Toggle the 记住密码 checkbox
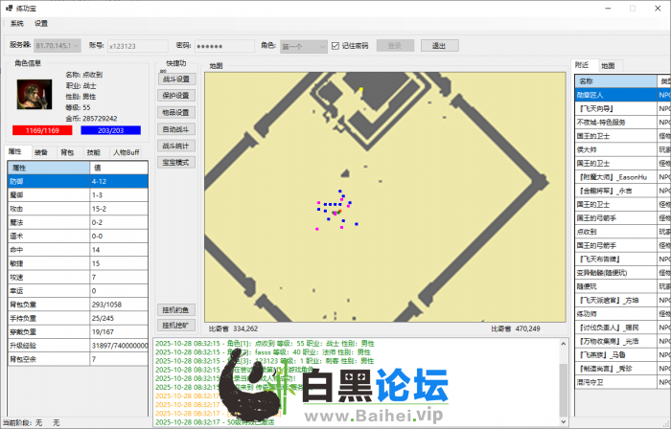Image resolution: width=671 pixels, height=429 pixels. pos(335,45)
